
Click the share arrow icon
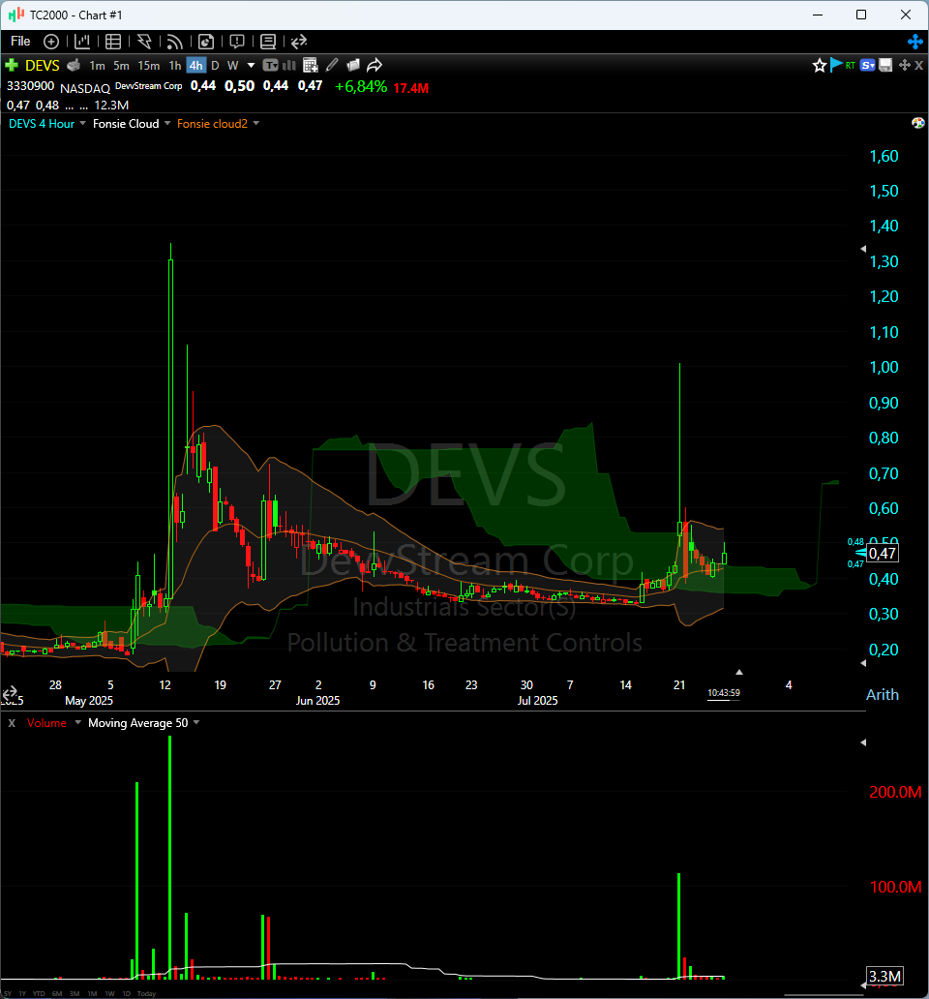(x=375, y=65)
